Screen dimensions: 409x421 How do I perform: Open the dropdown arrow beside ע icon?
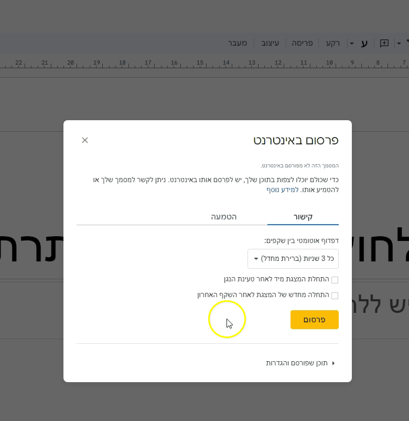coord(352,43)
